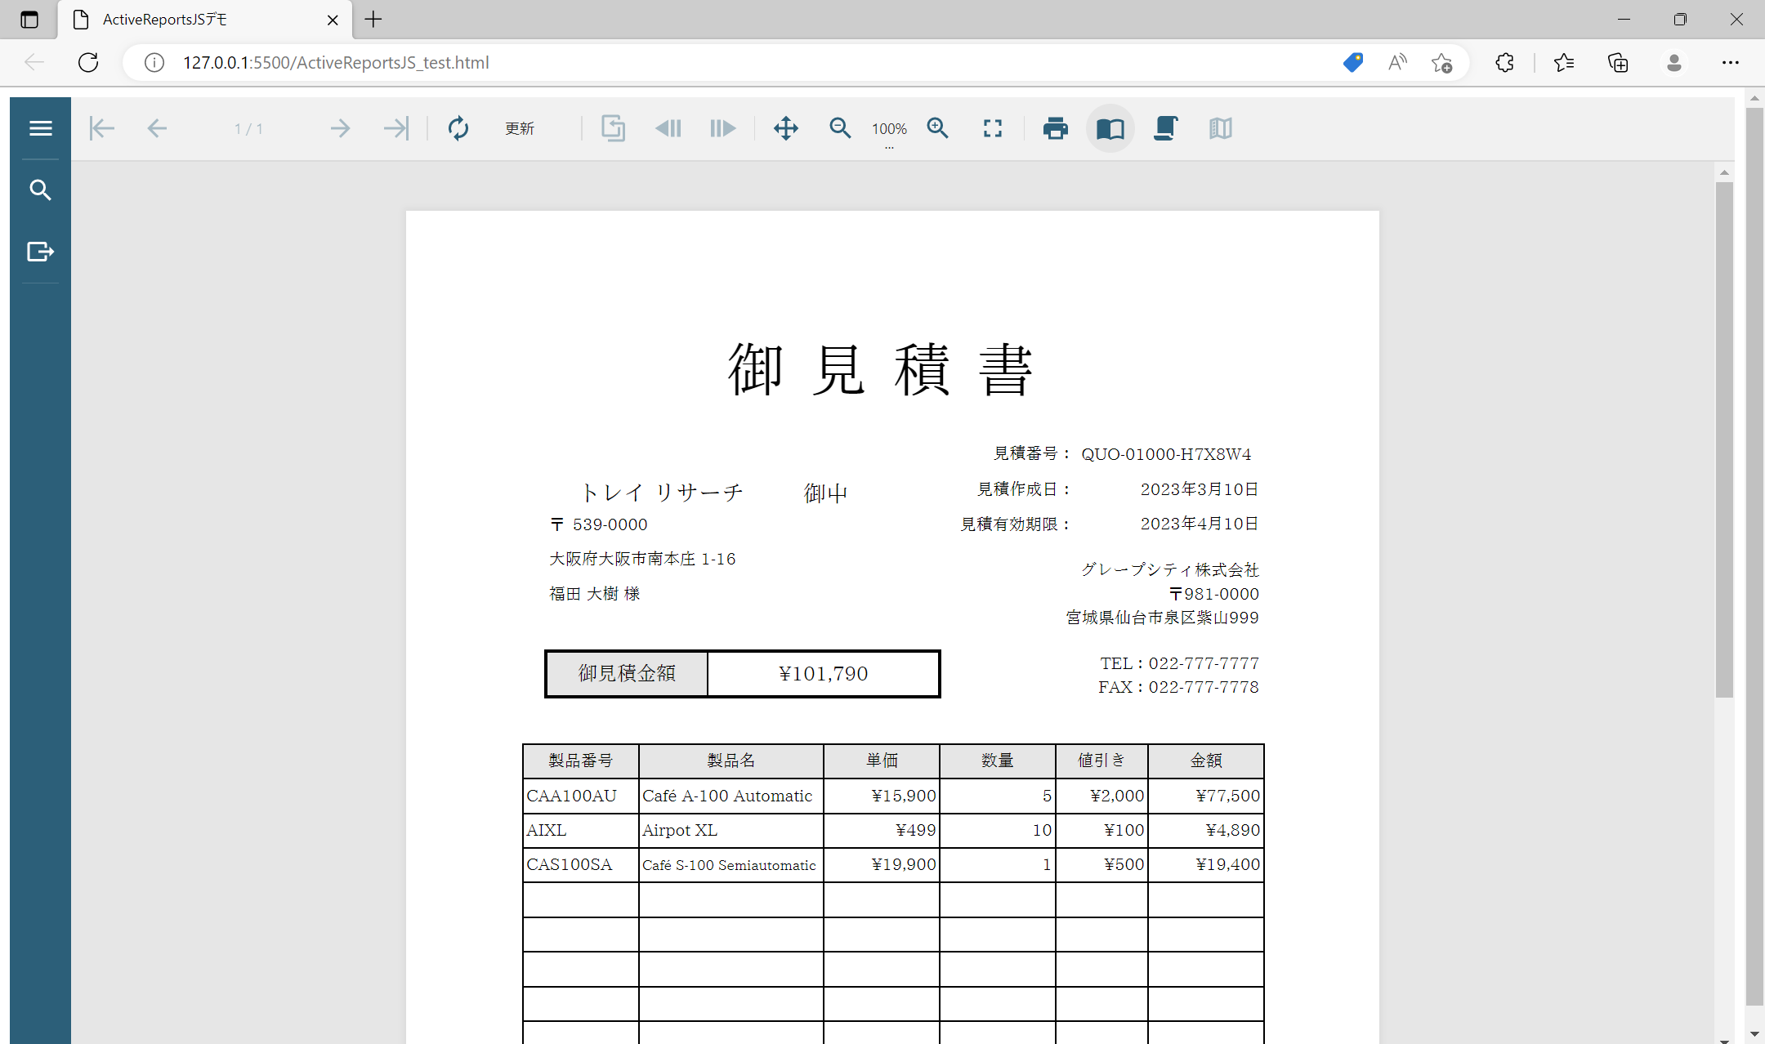Image resolution: width=1765 pixels, height=1044 pixels.
Task: Zoom out the report view
Action: pos(840,128)
